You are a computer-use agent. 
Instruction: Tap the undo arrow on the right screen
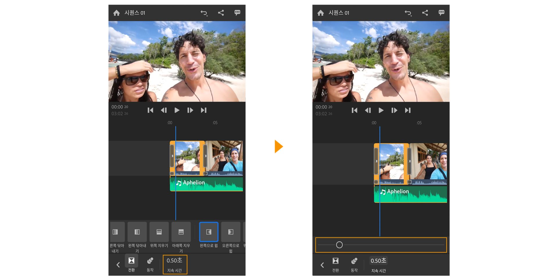(x=408, y=13)
